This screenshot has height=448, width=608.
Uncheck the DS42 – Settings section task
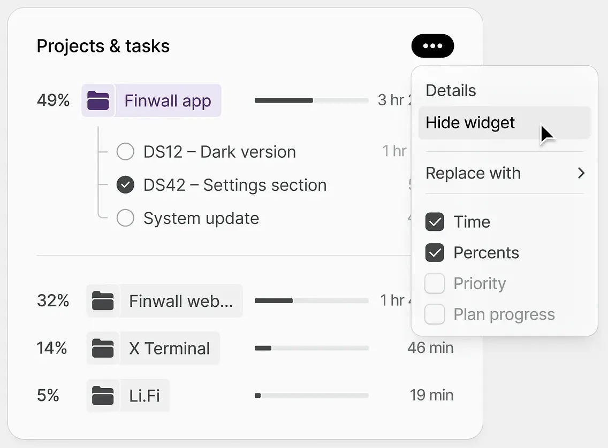[125, 184]
